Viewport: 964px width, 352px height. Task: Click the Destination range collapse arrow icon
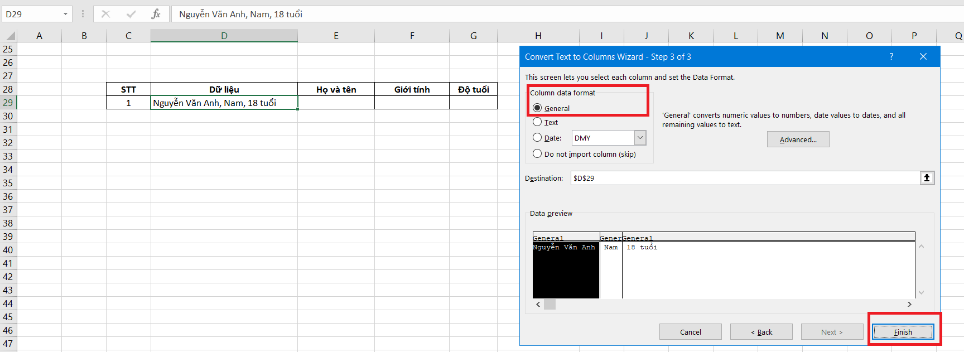click(927, 178)
